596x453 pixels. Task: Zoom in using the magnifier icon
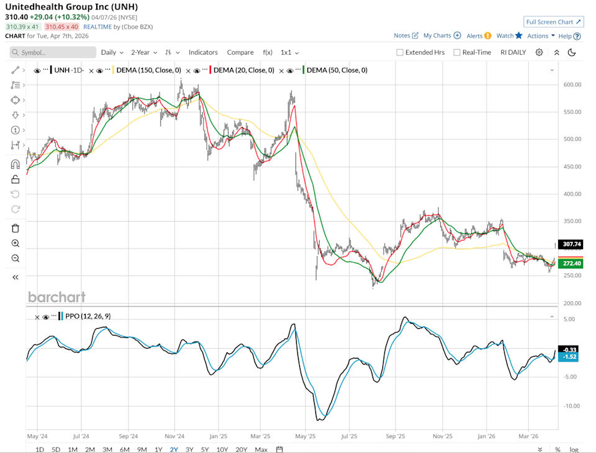(x=15, y=244)
